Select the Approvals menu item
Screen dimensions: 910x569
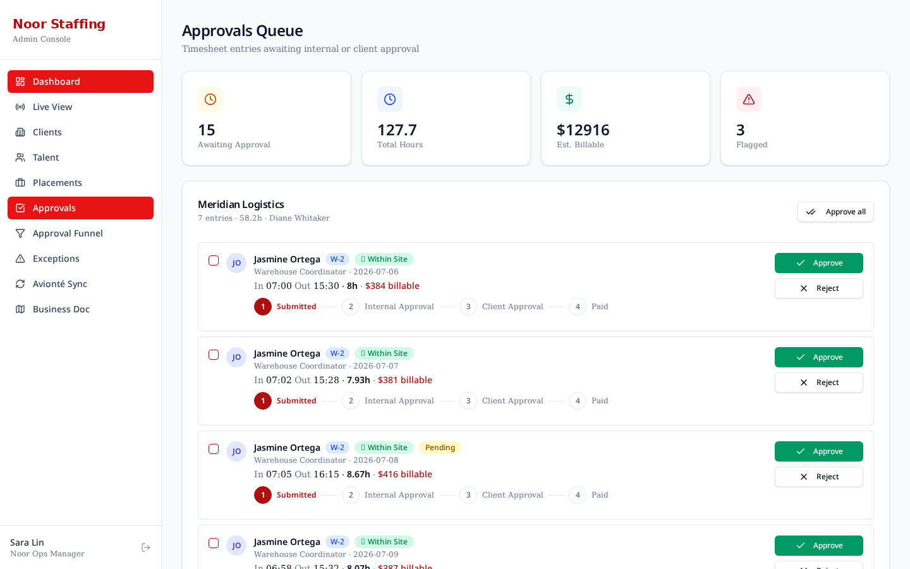[x=80, y=208]
